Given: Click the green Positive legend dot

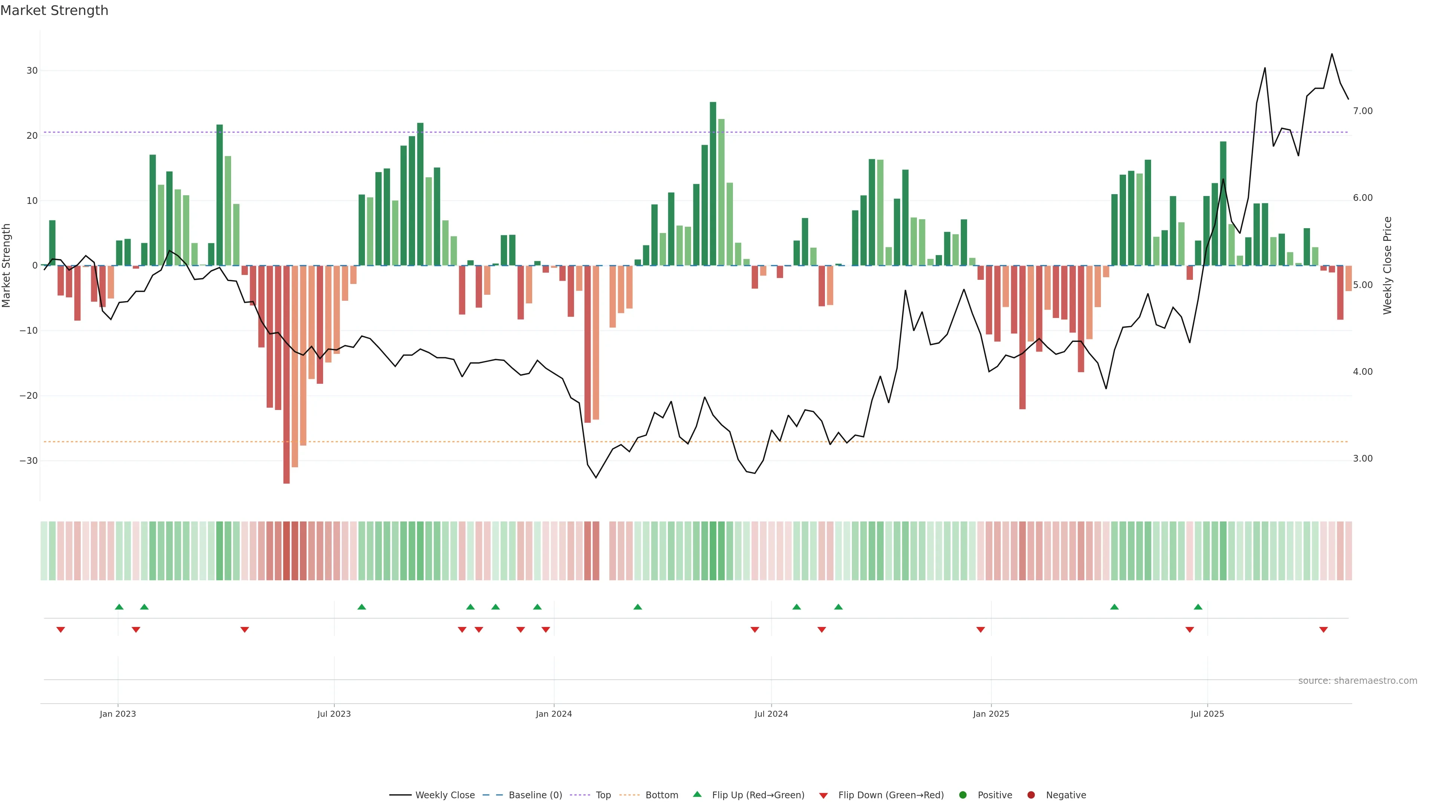Looking at the screenshot, I should [x=963, y=795].
